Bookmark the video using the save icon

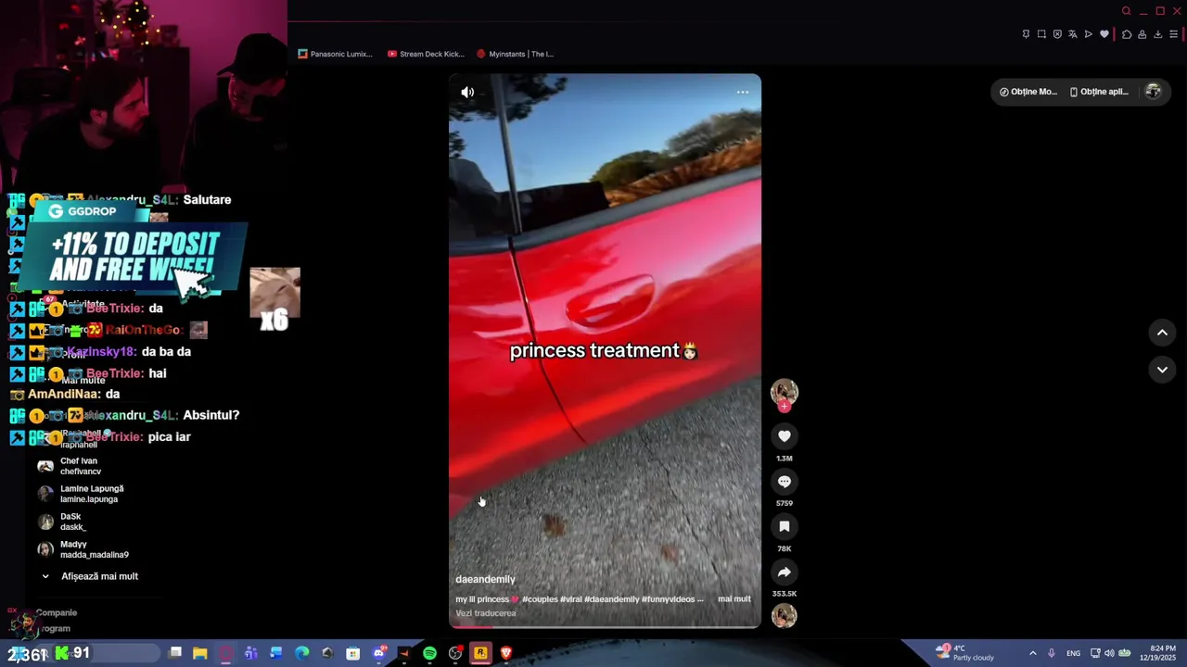785,526
